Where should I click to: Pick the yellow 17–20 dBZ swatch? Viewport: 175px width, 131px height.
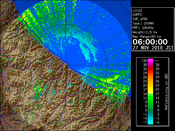(x=150, y=90)
